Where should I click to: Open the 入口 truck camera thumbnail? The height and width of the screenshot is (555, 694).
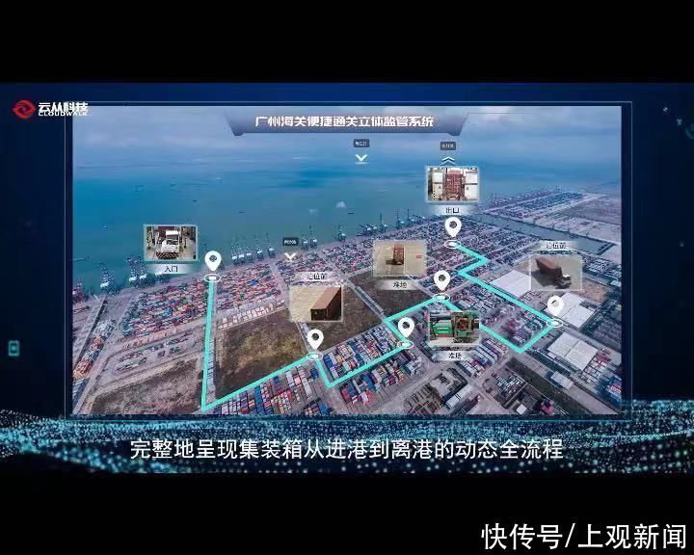[171, 243]
